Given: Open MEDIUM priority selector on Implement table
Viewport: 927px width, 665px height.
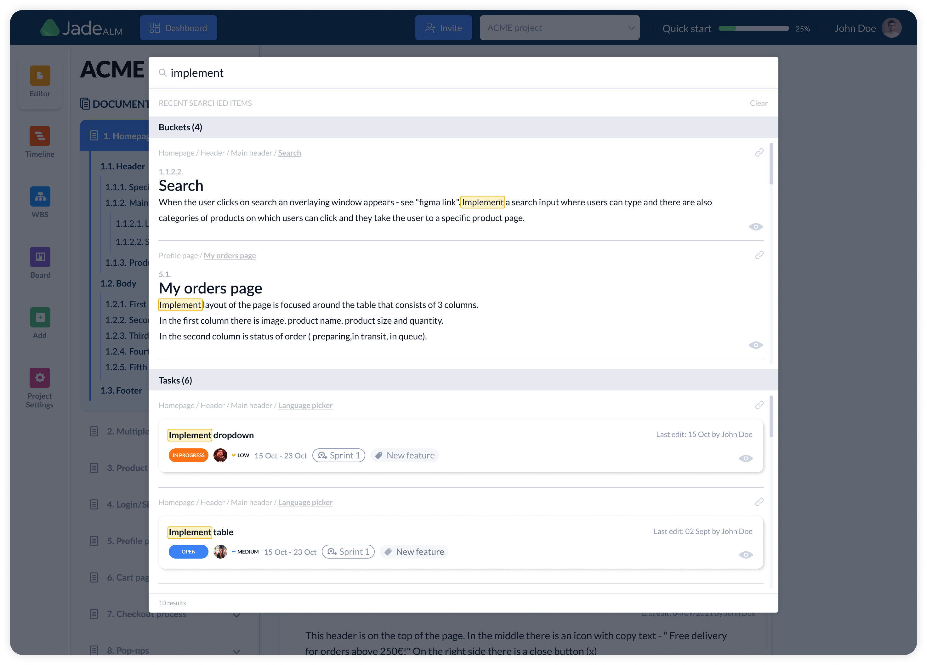Looking at the screenshot, I should coord(245,552).
